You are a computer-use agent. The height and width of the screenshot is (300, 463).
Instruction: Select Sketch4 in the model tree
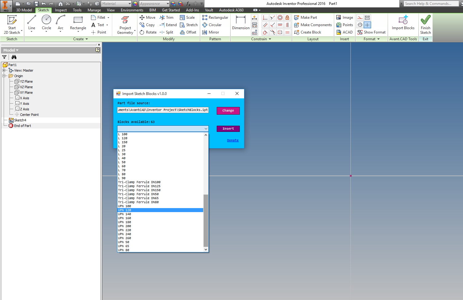tap(20, 120)
